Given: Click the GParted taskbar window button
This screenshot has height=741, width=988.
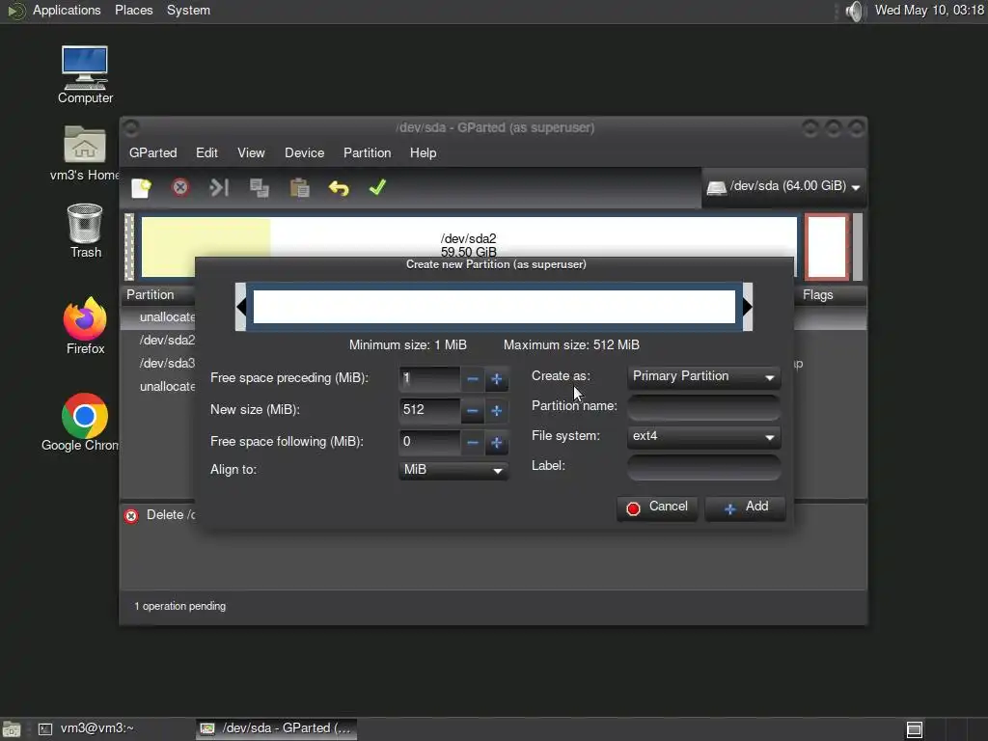Looking at the screenshot, I should 276,728.
